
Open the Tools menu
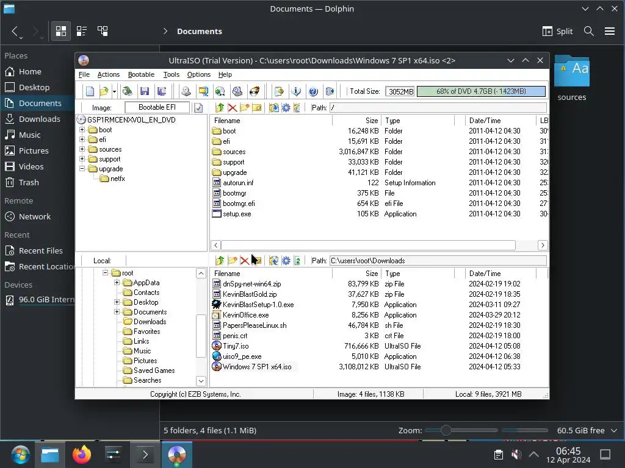point(172,74)
